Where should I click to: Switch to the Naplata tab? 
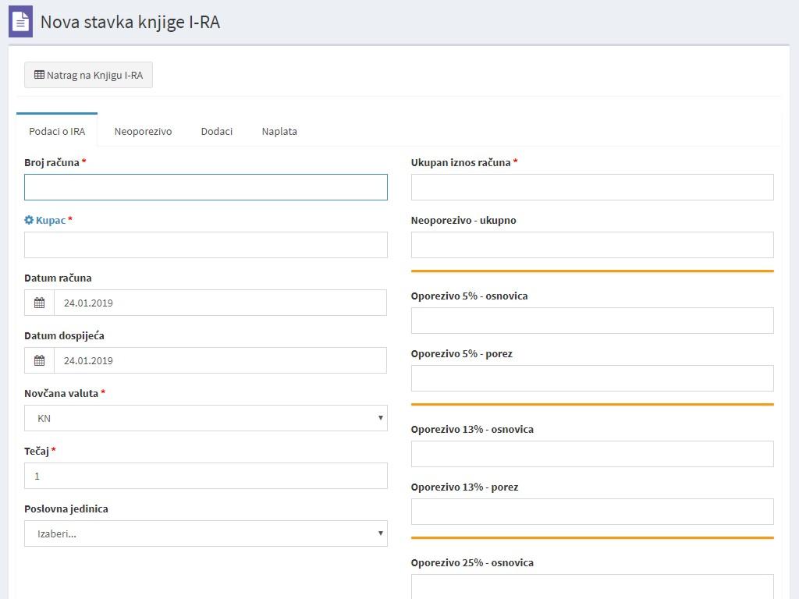[279, 131]
